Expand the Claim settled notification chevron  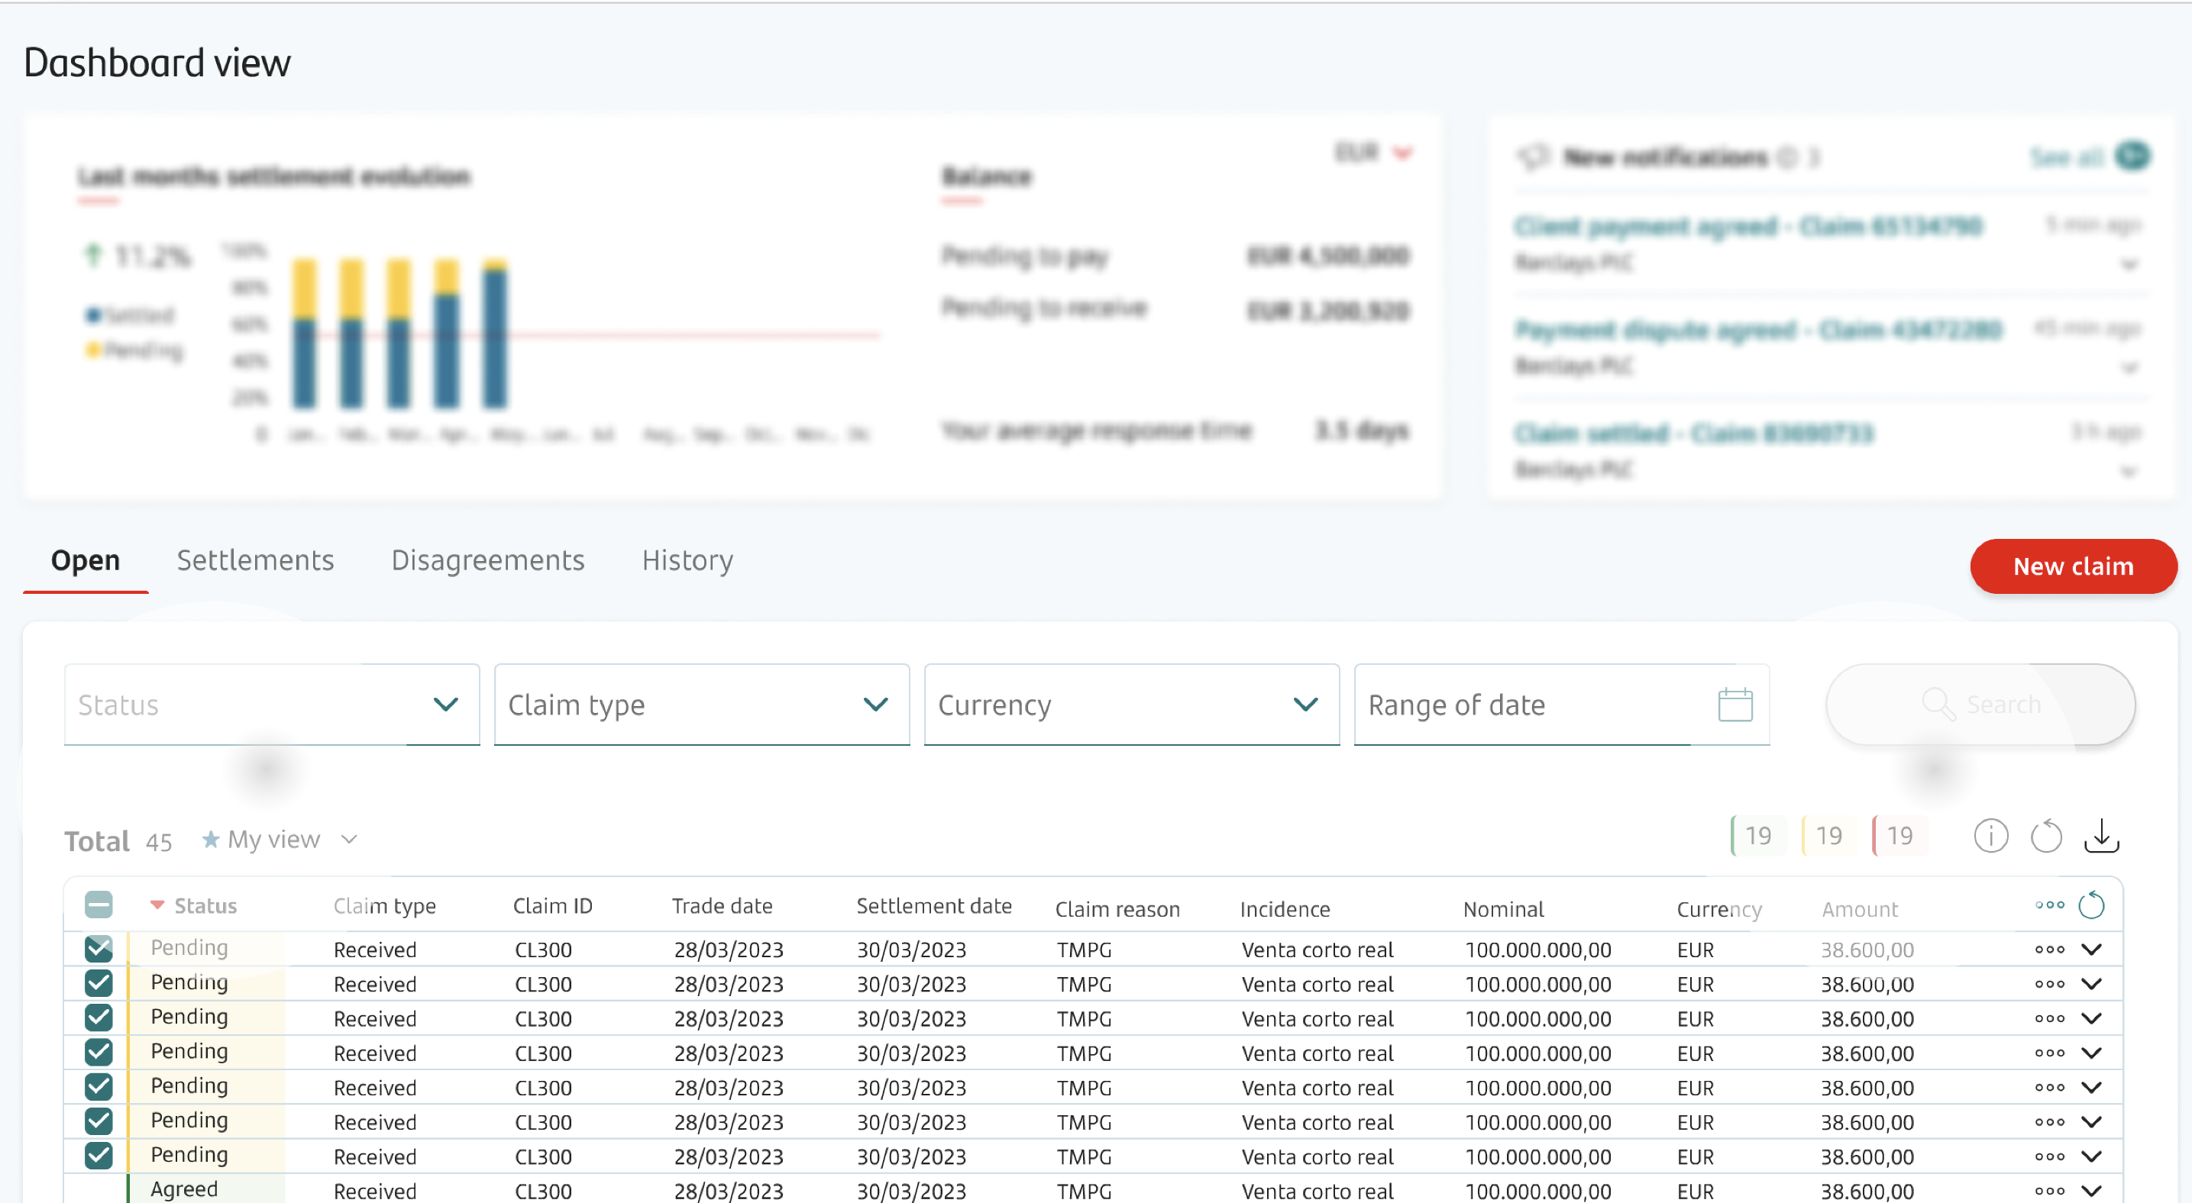[2129, 471]
